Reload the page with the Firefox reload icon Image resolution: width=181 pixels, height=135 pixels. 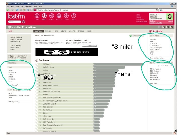click(17, 10)
